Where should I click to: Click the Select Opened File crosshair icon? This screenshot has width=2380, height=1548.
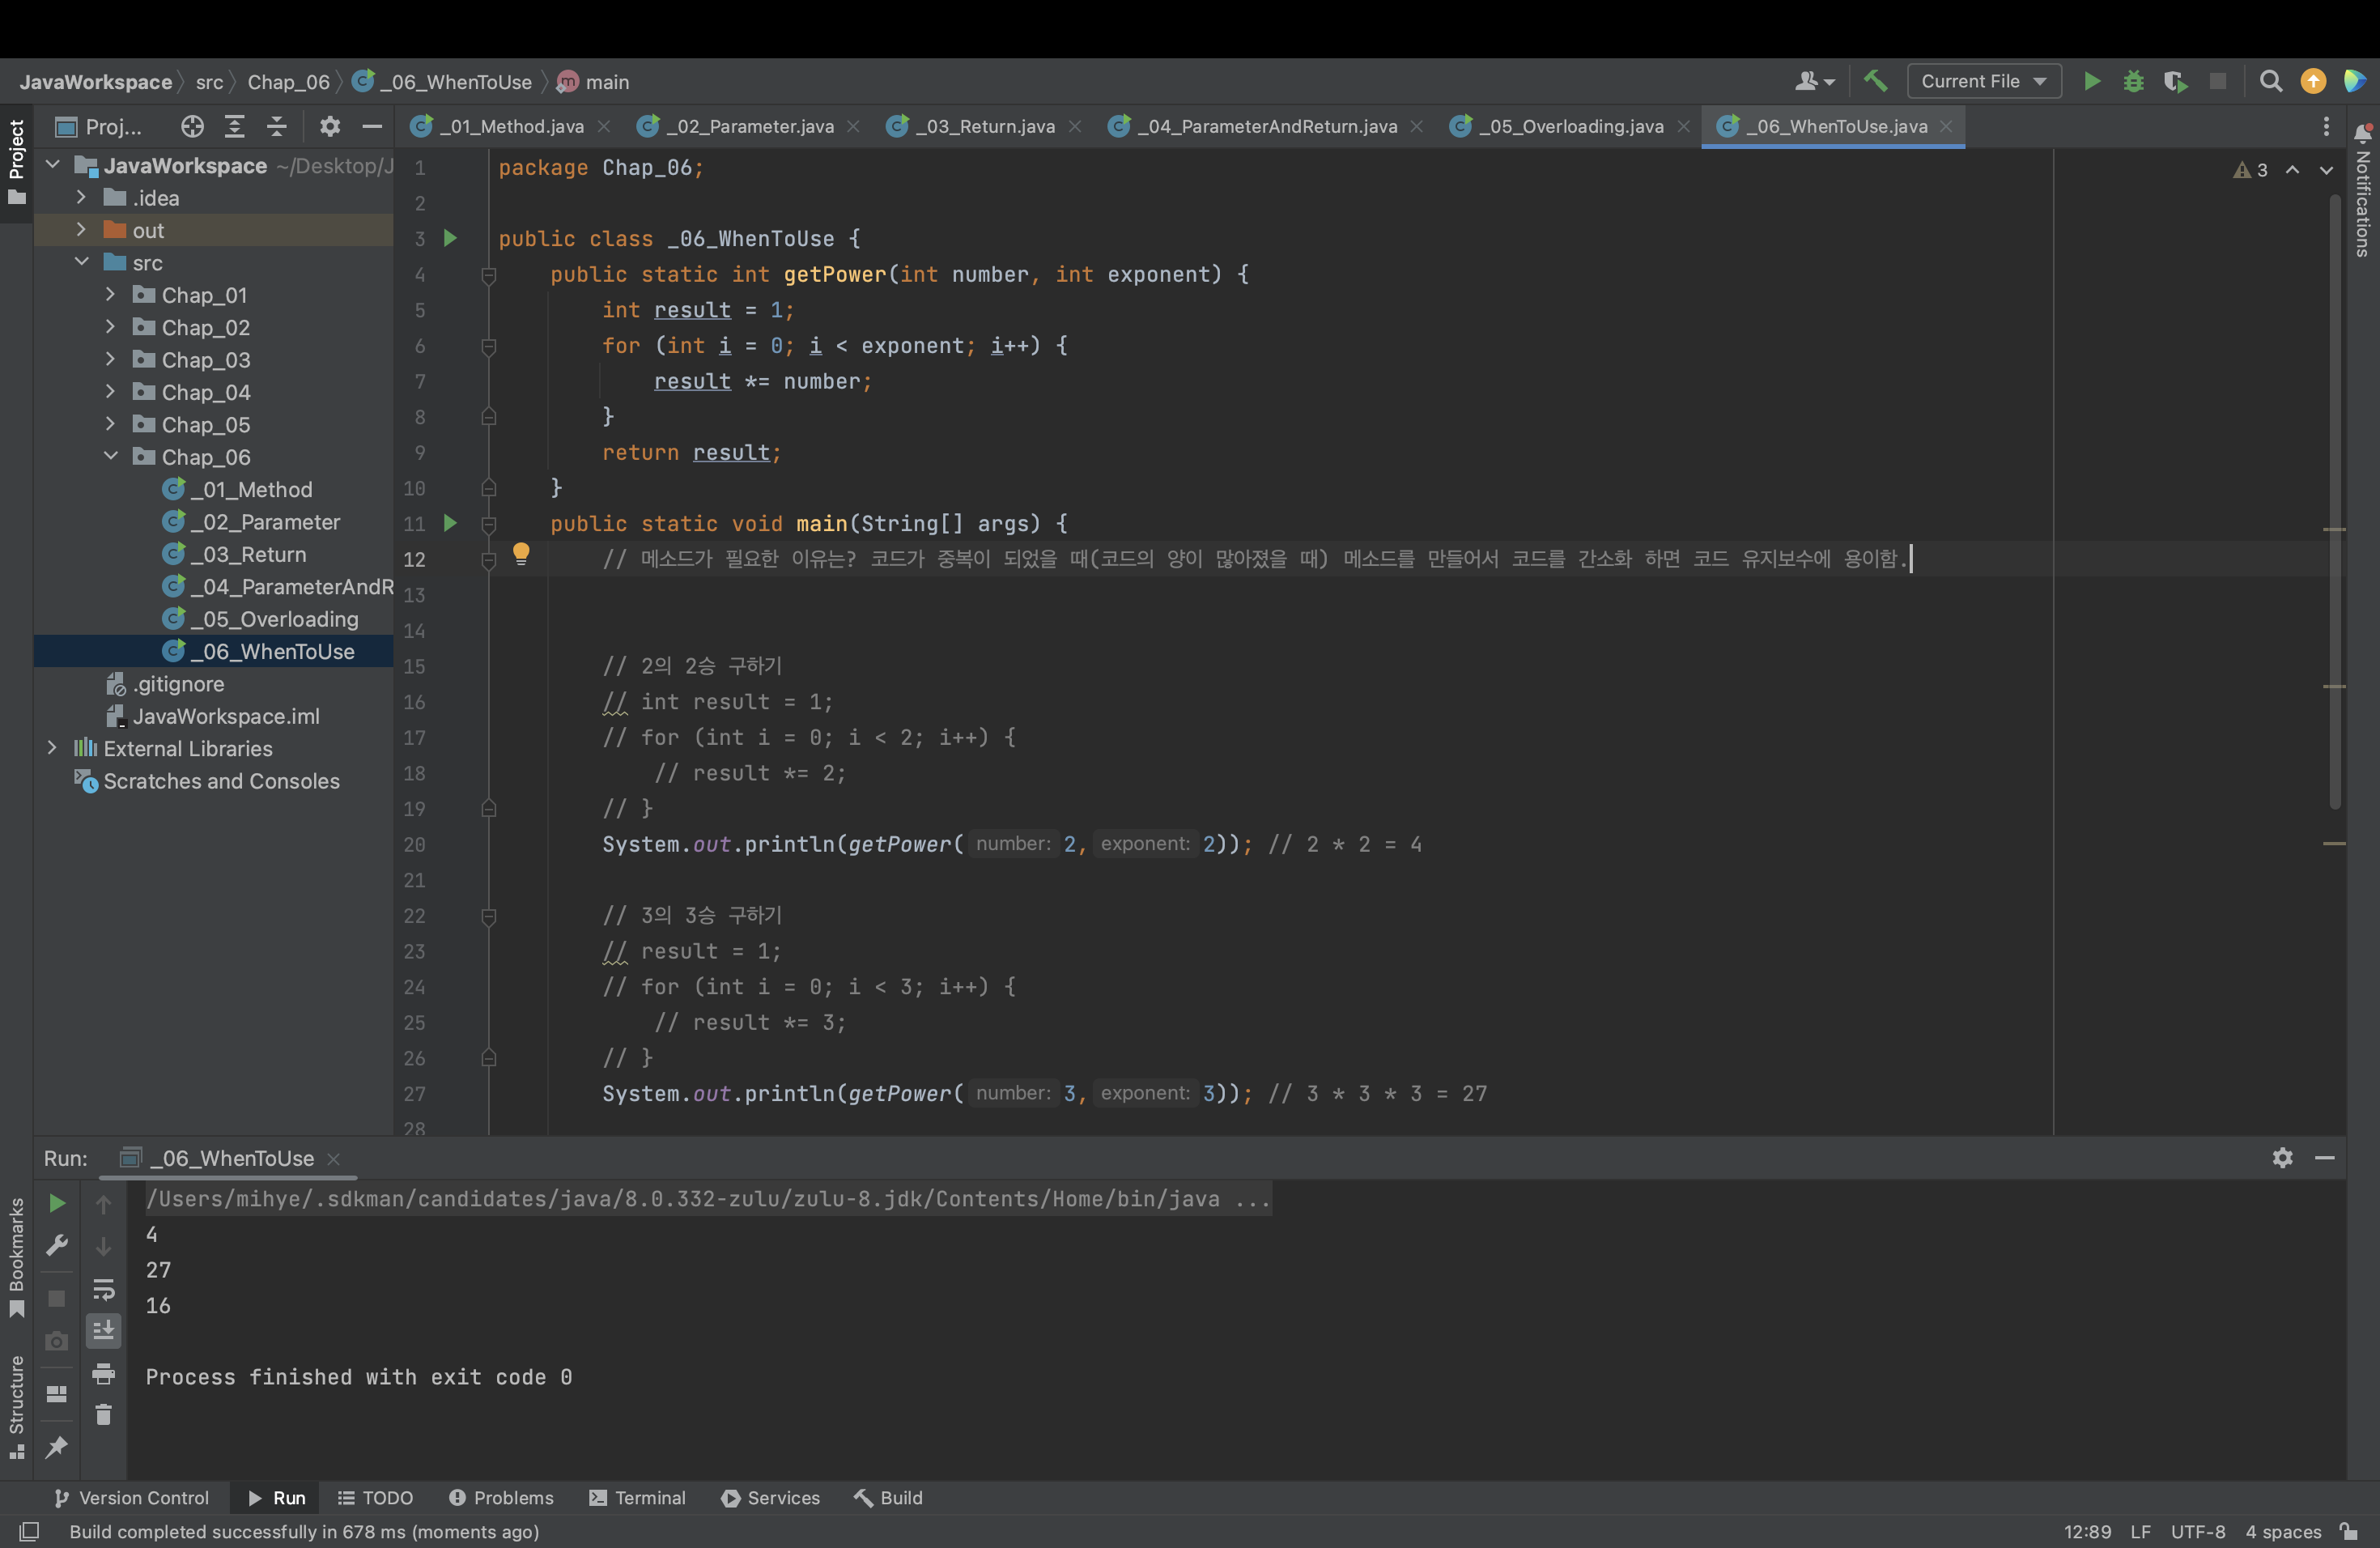pos(192,126)
